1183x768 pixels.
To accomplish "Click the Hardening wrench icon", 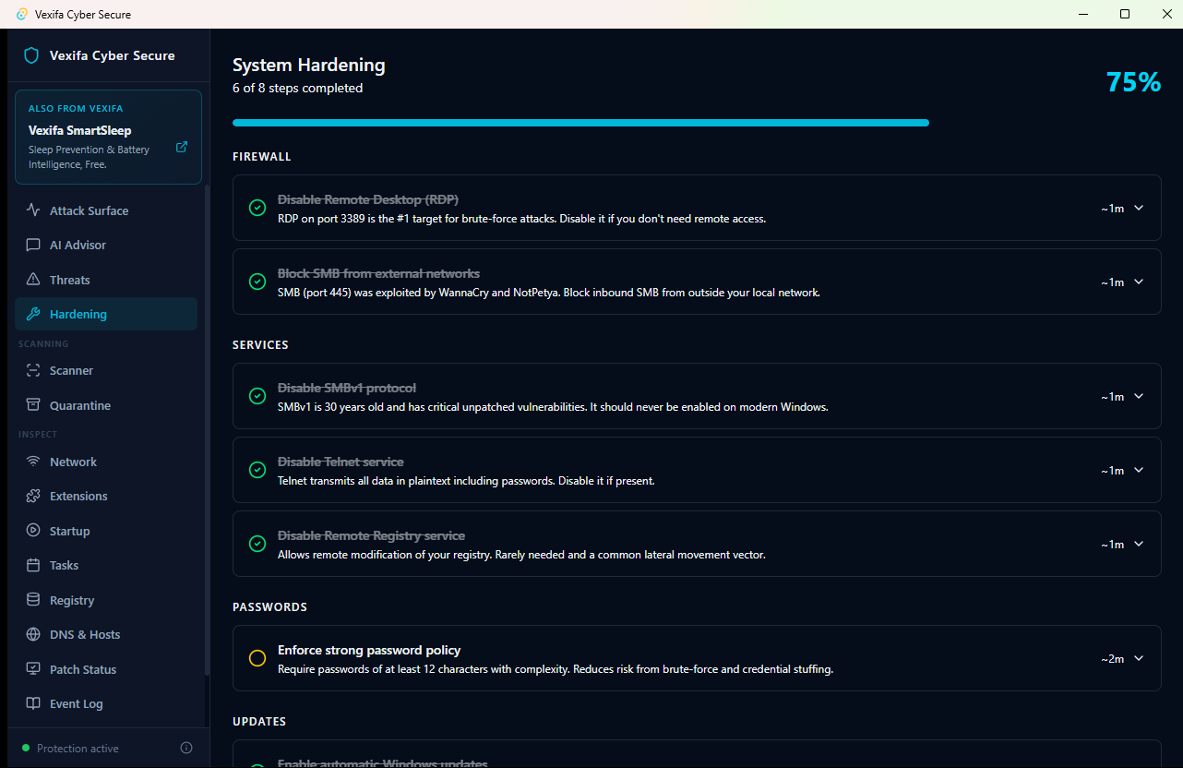I will click(33, 314).
